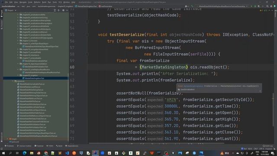Viewport: 277px width, 156px height.
Task: Open more options in the quick documentation popup
Action: [260, 91]
